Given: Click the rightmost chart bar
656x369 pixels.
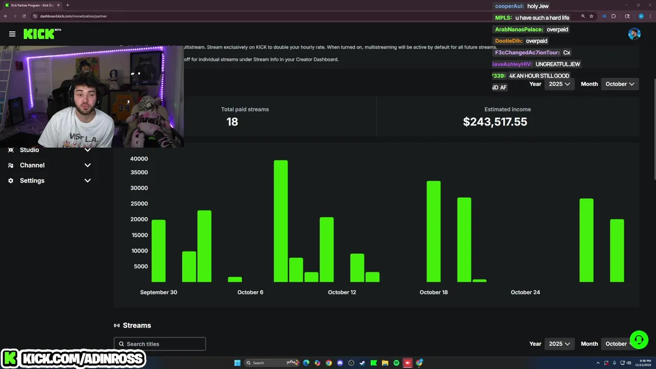Looking at the screenshot, I should tap(617, 251).
